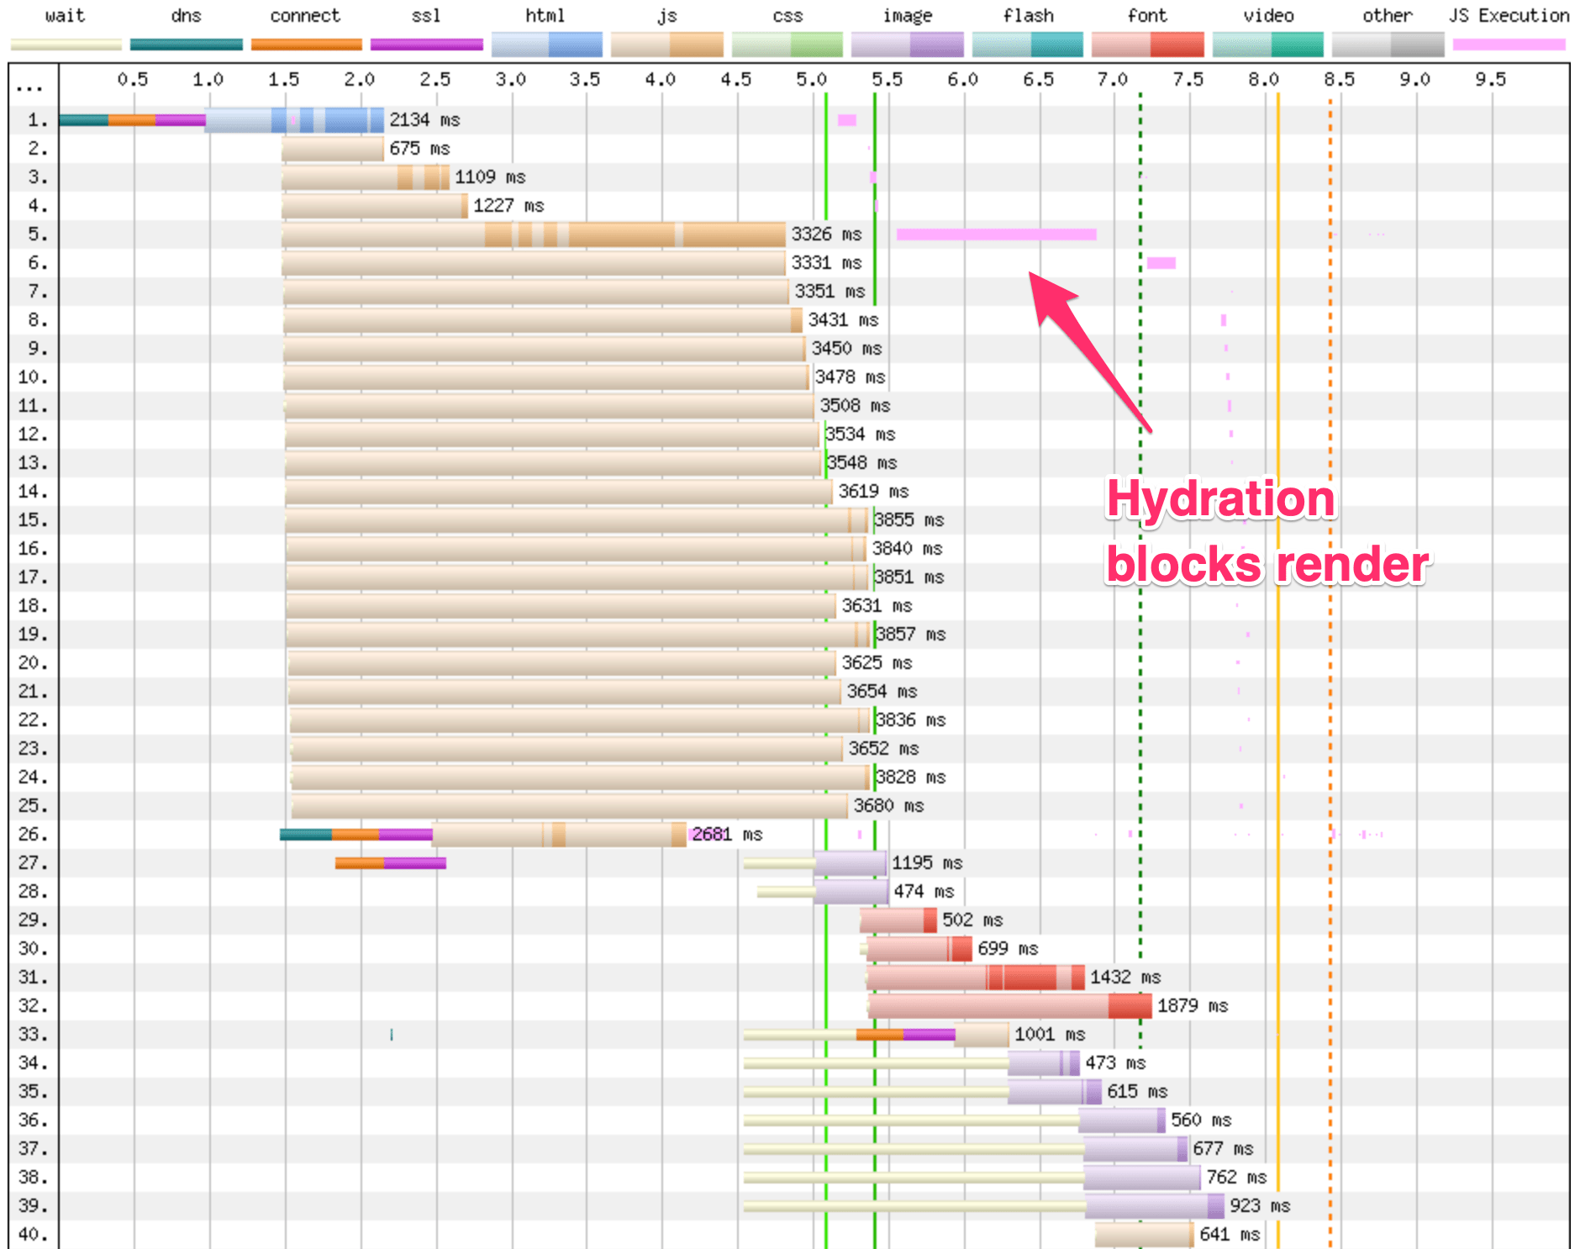
Task: Click the 5.0 second tick label on the time axis
Action: [x=811, y=80]
